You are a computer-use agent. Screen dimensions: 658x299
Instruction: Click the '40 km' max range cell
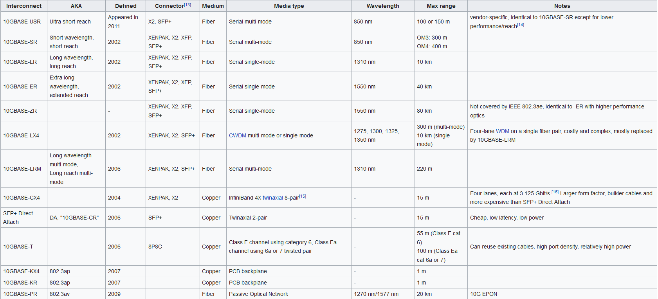coord(441,86)
